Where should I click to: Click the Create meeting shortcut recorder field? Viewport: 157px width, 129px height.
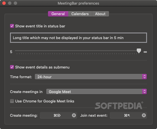point(59,115)
